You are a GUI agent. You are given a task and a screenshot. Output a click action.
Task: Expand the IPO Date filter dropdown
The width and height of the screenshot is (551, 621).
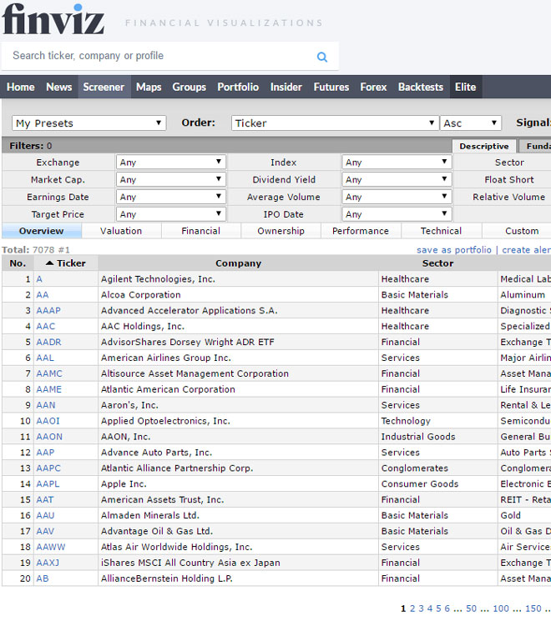click(397, 214)
